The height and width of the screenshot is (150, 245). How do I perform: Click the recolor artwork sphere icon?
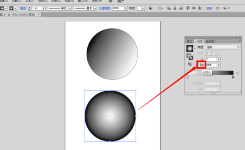[x=151, y=8]
